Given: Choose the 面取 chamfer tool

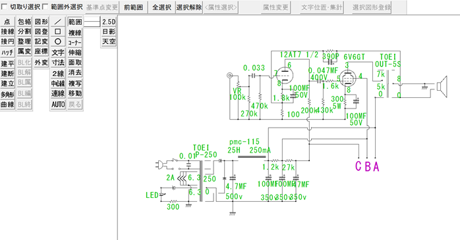Looking at the screenshot, I should [x=75, y=62].
